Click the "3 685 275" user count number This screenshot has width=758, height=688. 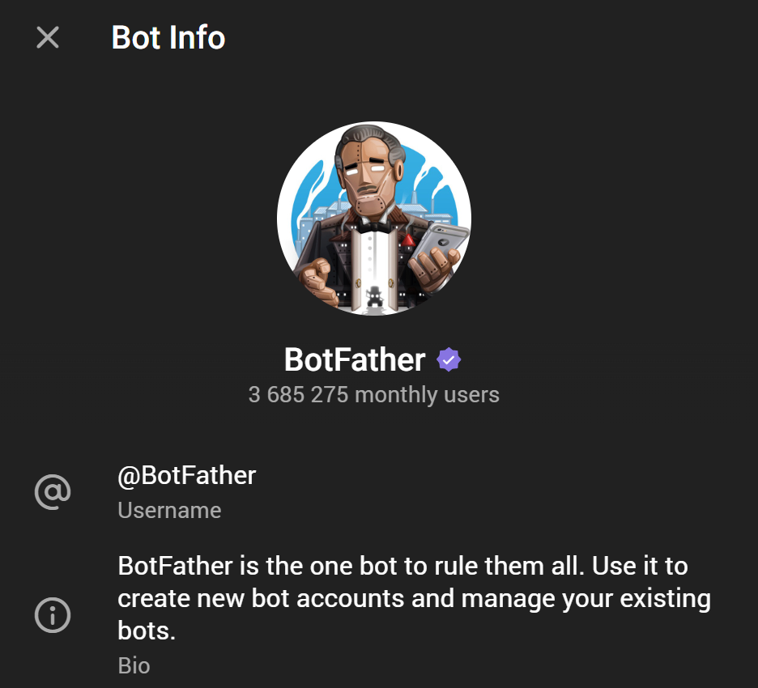pos(299,395)
